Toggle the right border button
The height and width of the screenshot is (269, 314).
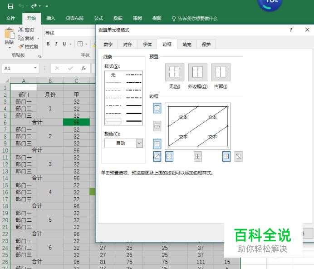coord(226,156)
